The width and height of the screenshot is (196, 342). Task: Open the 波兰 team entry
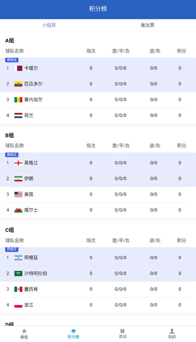(x=98, y=305)
